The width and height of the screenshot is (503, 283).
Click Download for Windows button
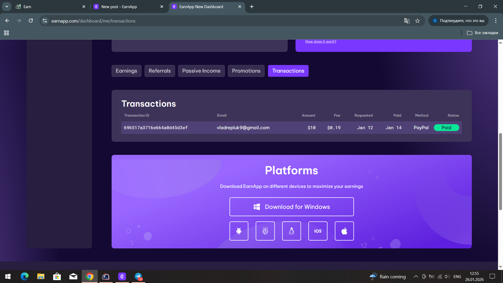click(292, 207)
